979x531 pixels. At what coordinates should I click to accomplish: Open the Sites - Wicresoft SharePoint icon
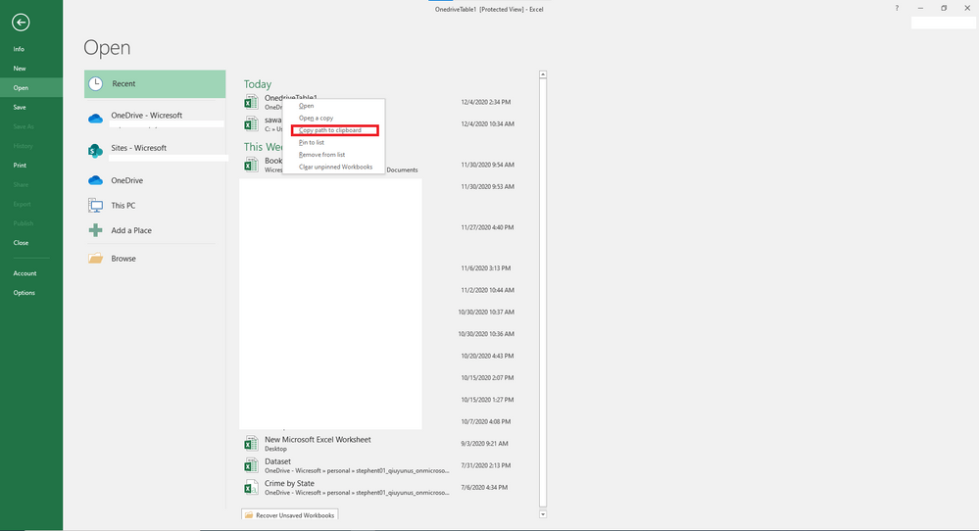click(95, 150)
